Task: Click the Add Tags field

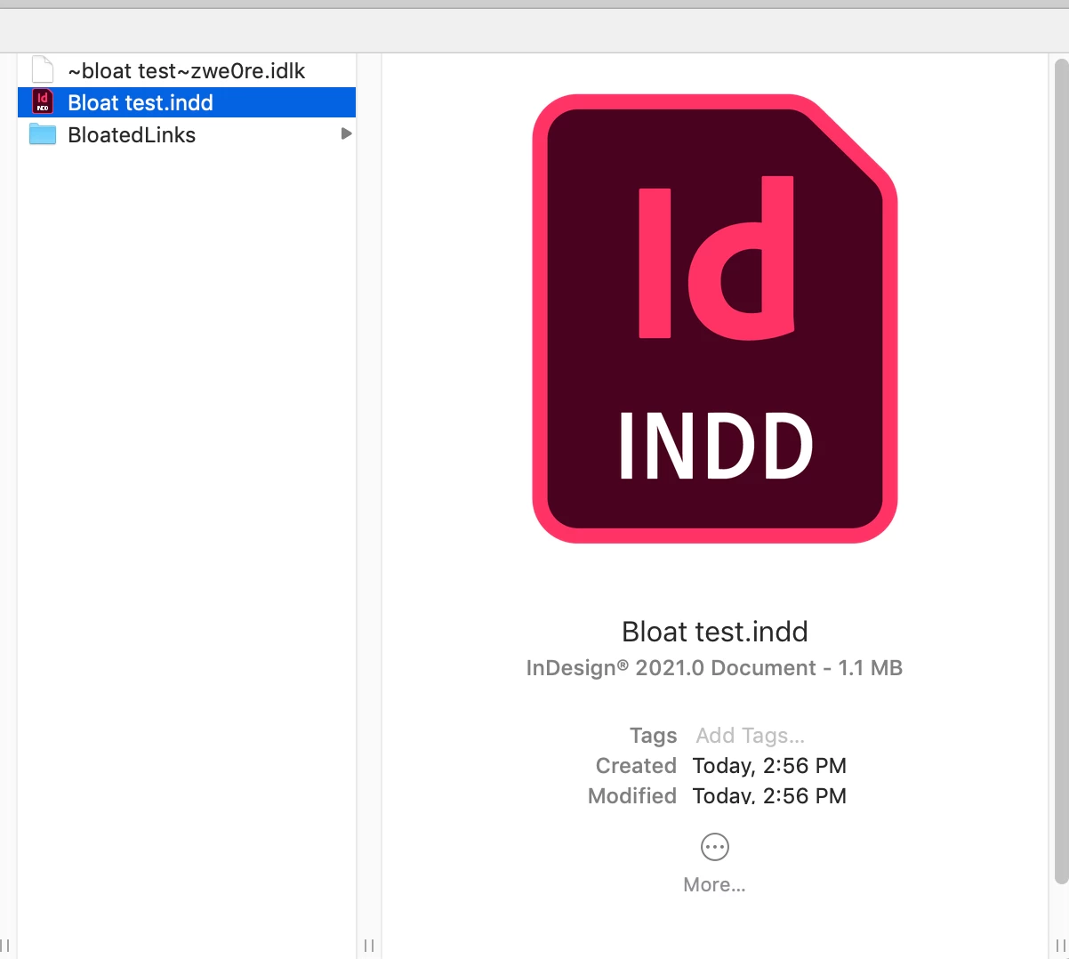Action: [750, 736]
